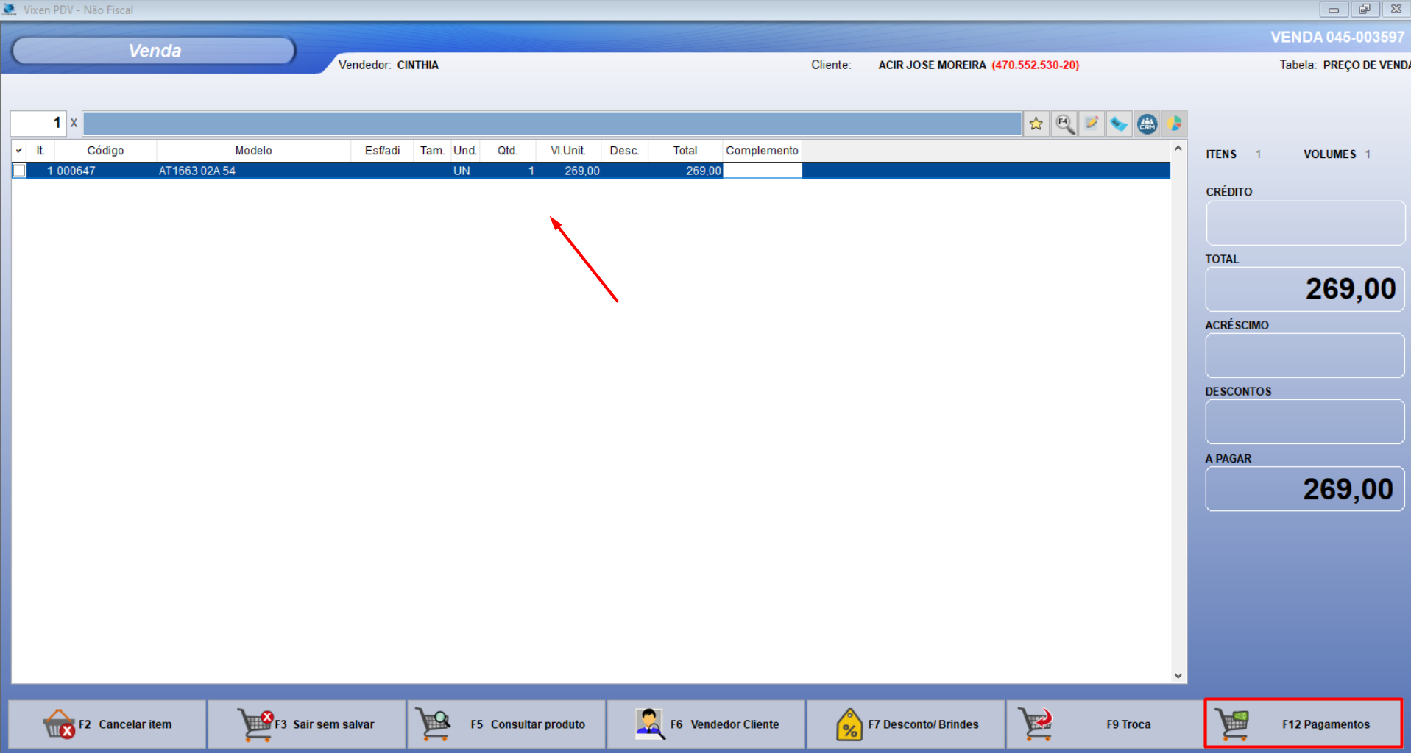Click the blue ticket voucher icon
The image size is (1411, 753).
(1119, 124)
